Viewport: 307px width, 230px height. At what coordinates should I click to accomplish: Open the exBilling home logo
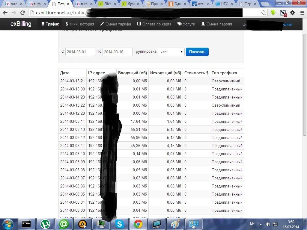21,24
